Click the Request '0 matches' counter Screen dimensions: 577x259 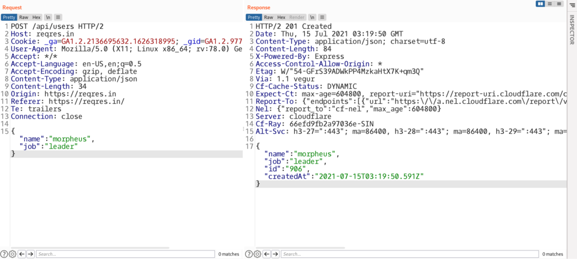tap(229, 255)
